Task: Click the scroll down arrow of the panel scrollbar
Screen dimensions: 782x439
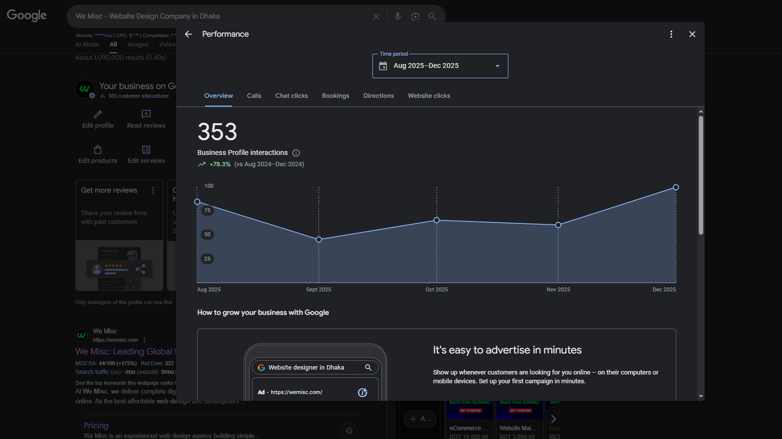Action: [x=701, y=396]
